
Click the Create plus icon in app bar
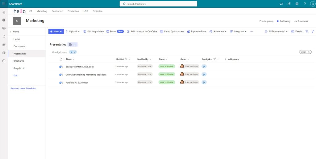tap(4, 61)
